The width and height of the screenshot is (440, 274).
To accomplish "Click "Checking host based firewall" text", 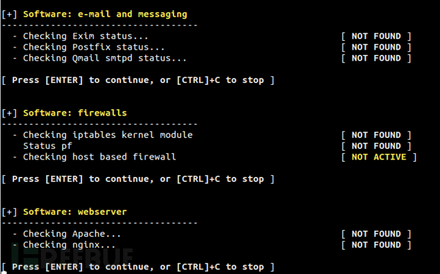I will (99, 156).
